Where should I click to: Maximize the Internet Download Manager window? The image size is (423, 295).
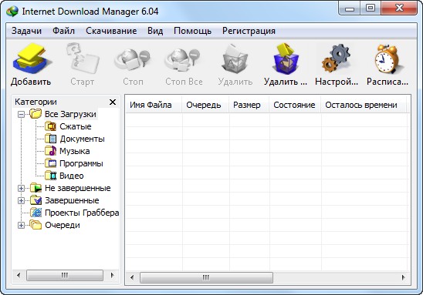371,8
